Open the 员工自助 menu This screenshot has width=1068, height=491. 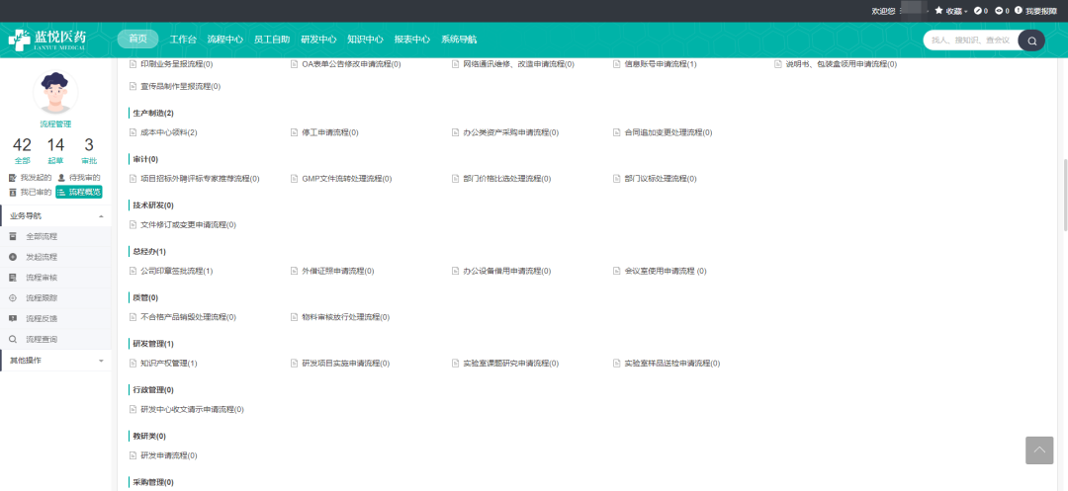coord(272,40)
